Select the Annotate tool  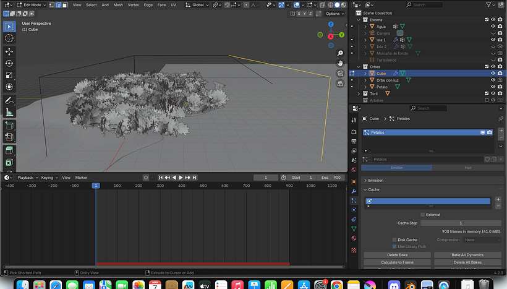pos(9,101)
